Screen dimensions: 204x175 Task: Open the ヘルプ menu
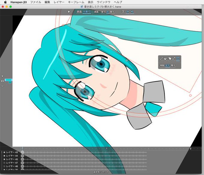(x=118, y=2)
